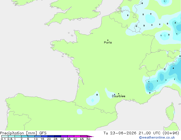This screenshot has width=181, height=140.
Task: Click the island of Corsica
Action: coord(170,111)
